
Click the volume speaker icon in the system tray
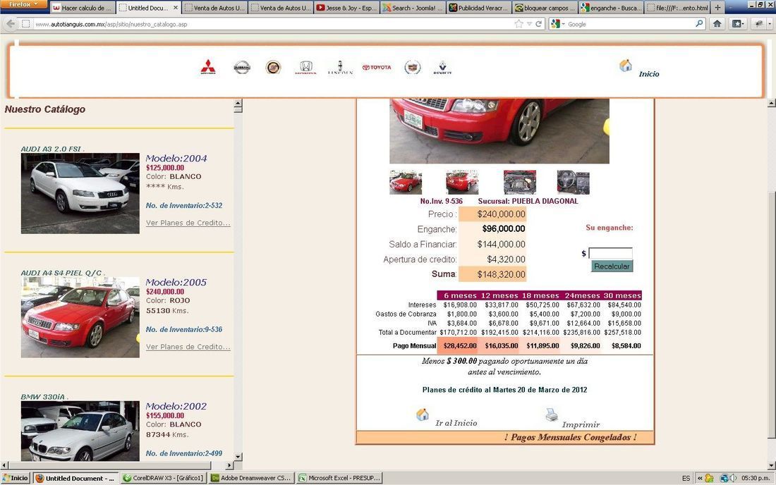pyautogui.click(x=733, y=478)
